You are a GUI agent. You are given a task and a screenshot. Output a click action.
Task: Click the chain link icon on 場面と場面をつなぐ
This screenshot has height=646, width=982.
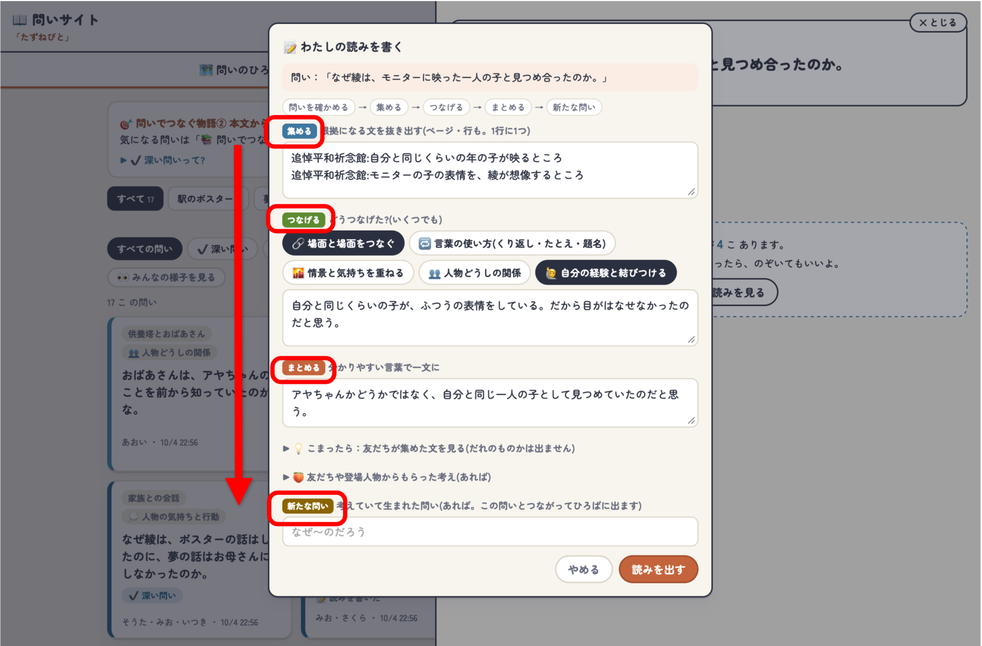click(x=298, y=244)
